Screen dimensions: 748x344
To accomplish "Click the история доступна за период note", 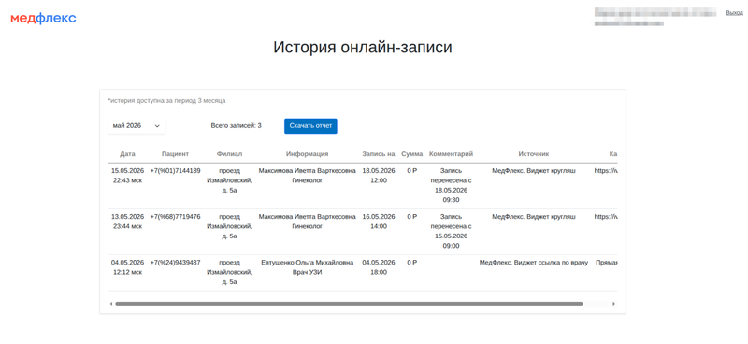I will click(167, 101).
